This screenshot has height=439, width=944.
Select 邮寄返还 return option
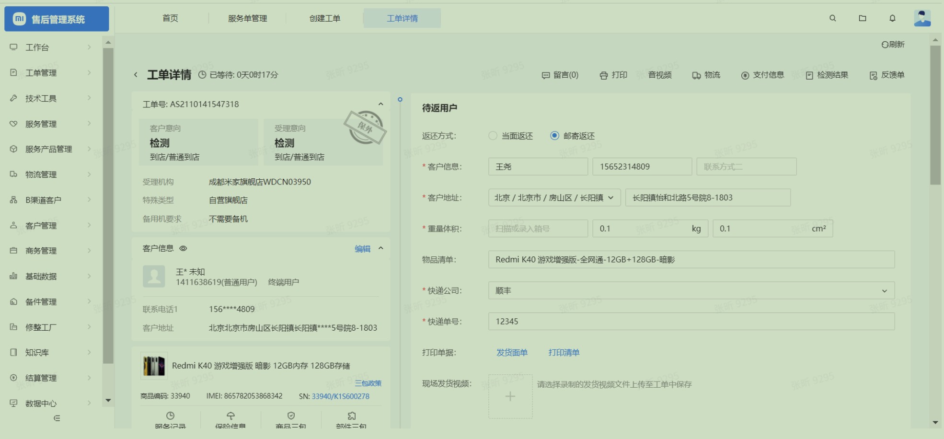tap(573, 136)
